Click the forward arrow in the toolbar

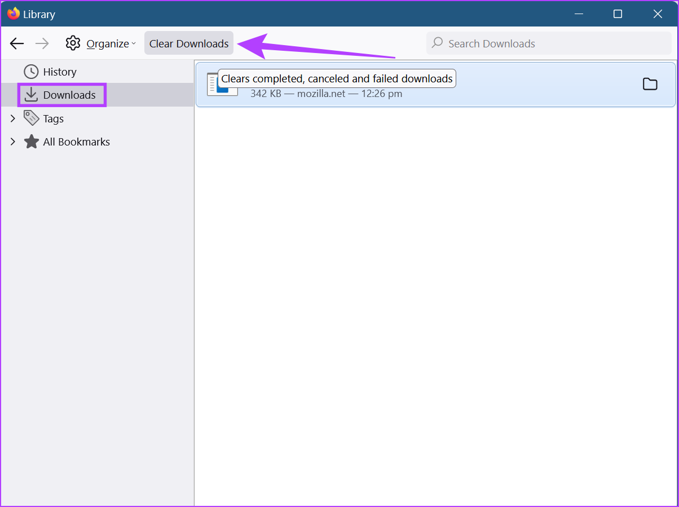[x=42, y=43]
